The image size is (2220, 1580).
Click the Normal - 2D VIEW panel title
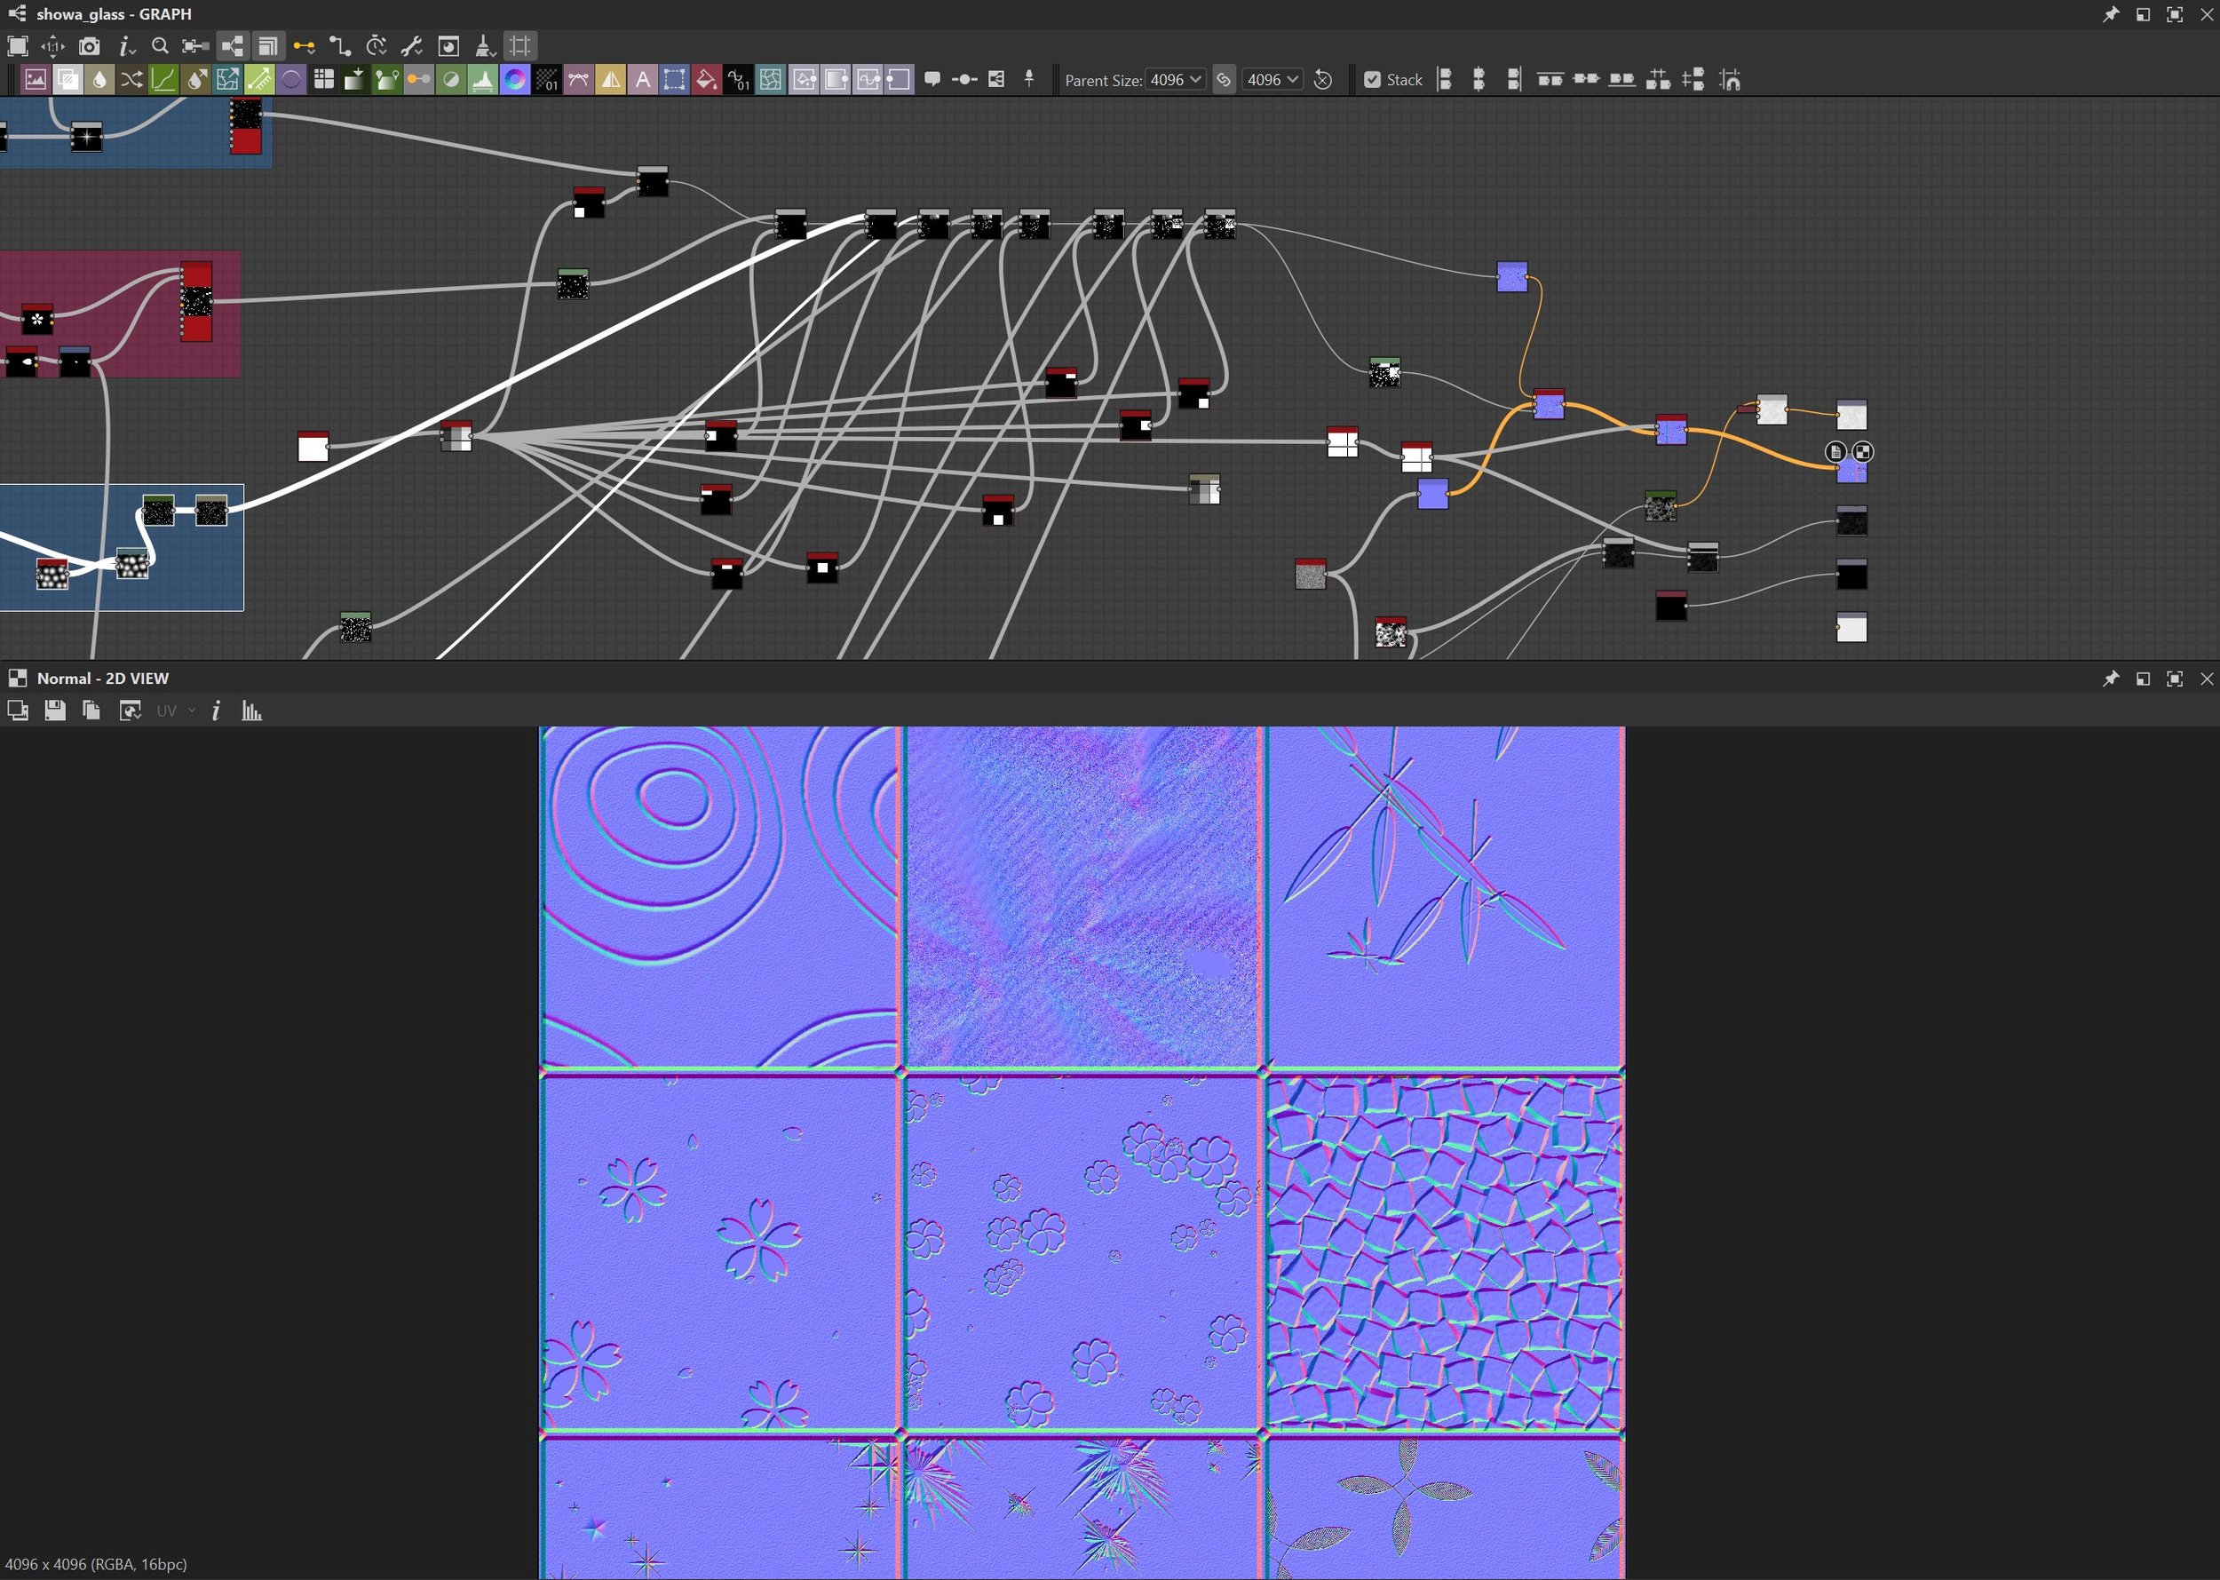click(x=102, y=679)
